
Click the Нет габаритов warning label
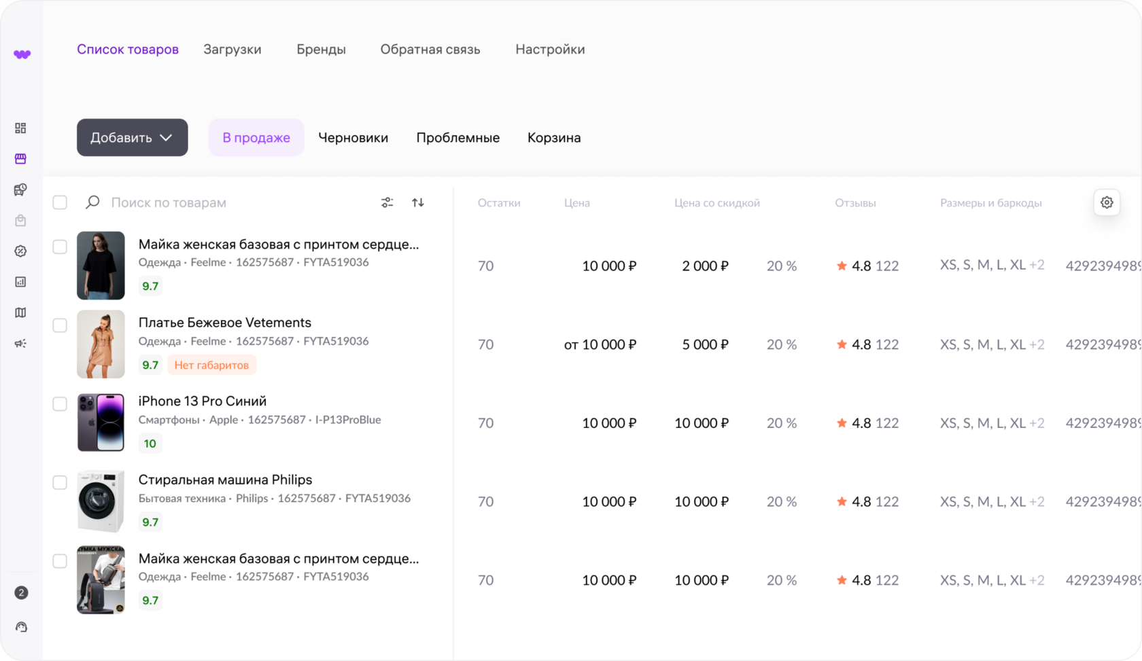[211, 365]
